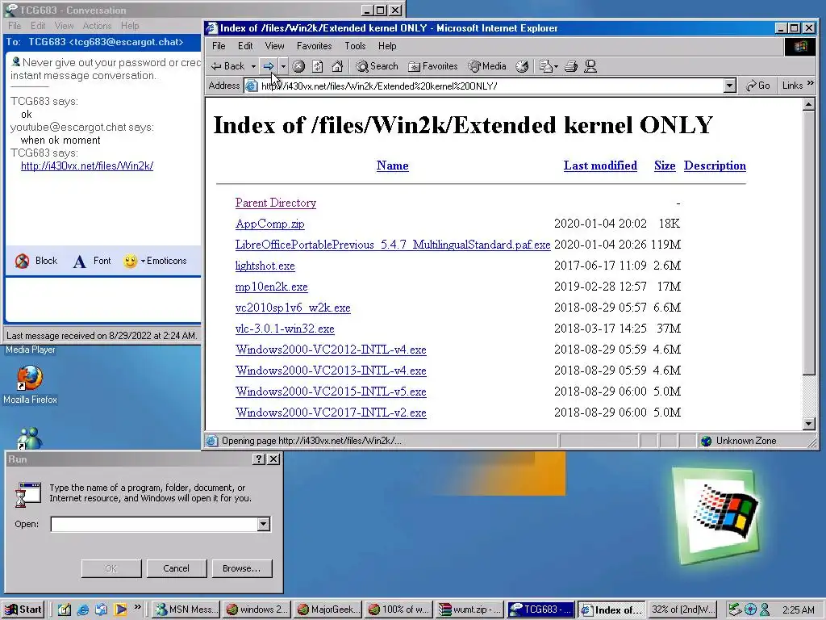Image resolution: width=826 pixels, height=620 pixels.
Task: Open the Search pane in IE toolbar
Action: tap(377, 66)
